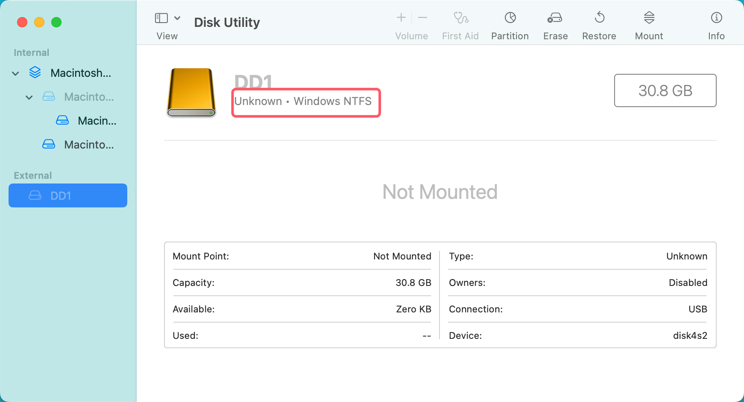Viewport: 744px width, 402px height.
Task: Select DD1 under External
Action: [x=67, y=195]
